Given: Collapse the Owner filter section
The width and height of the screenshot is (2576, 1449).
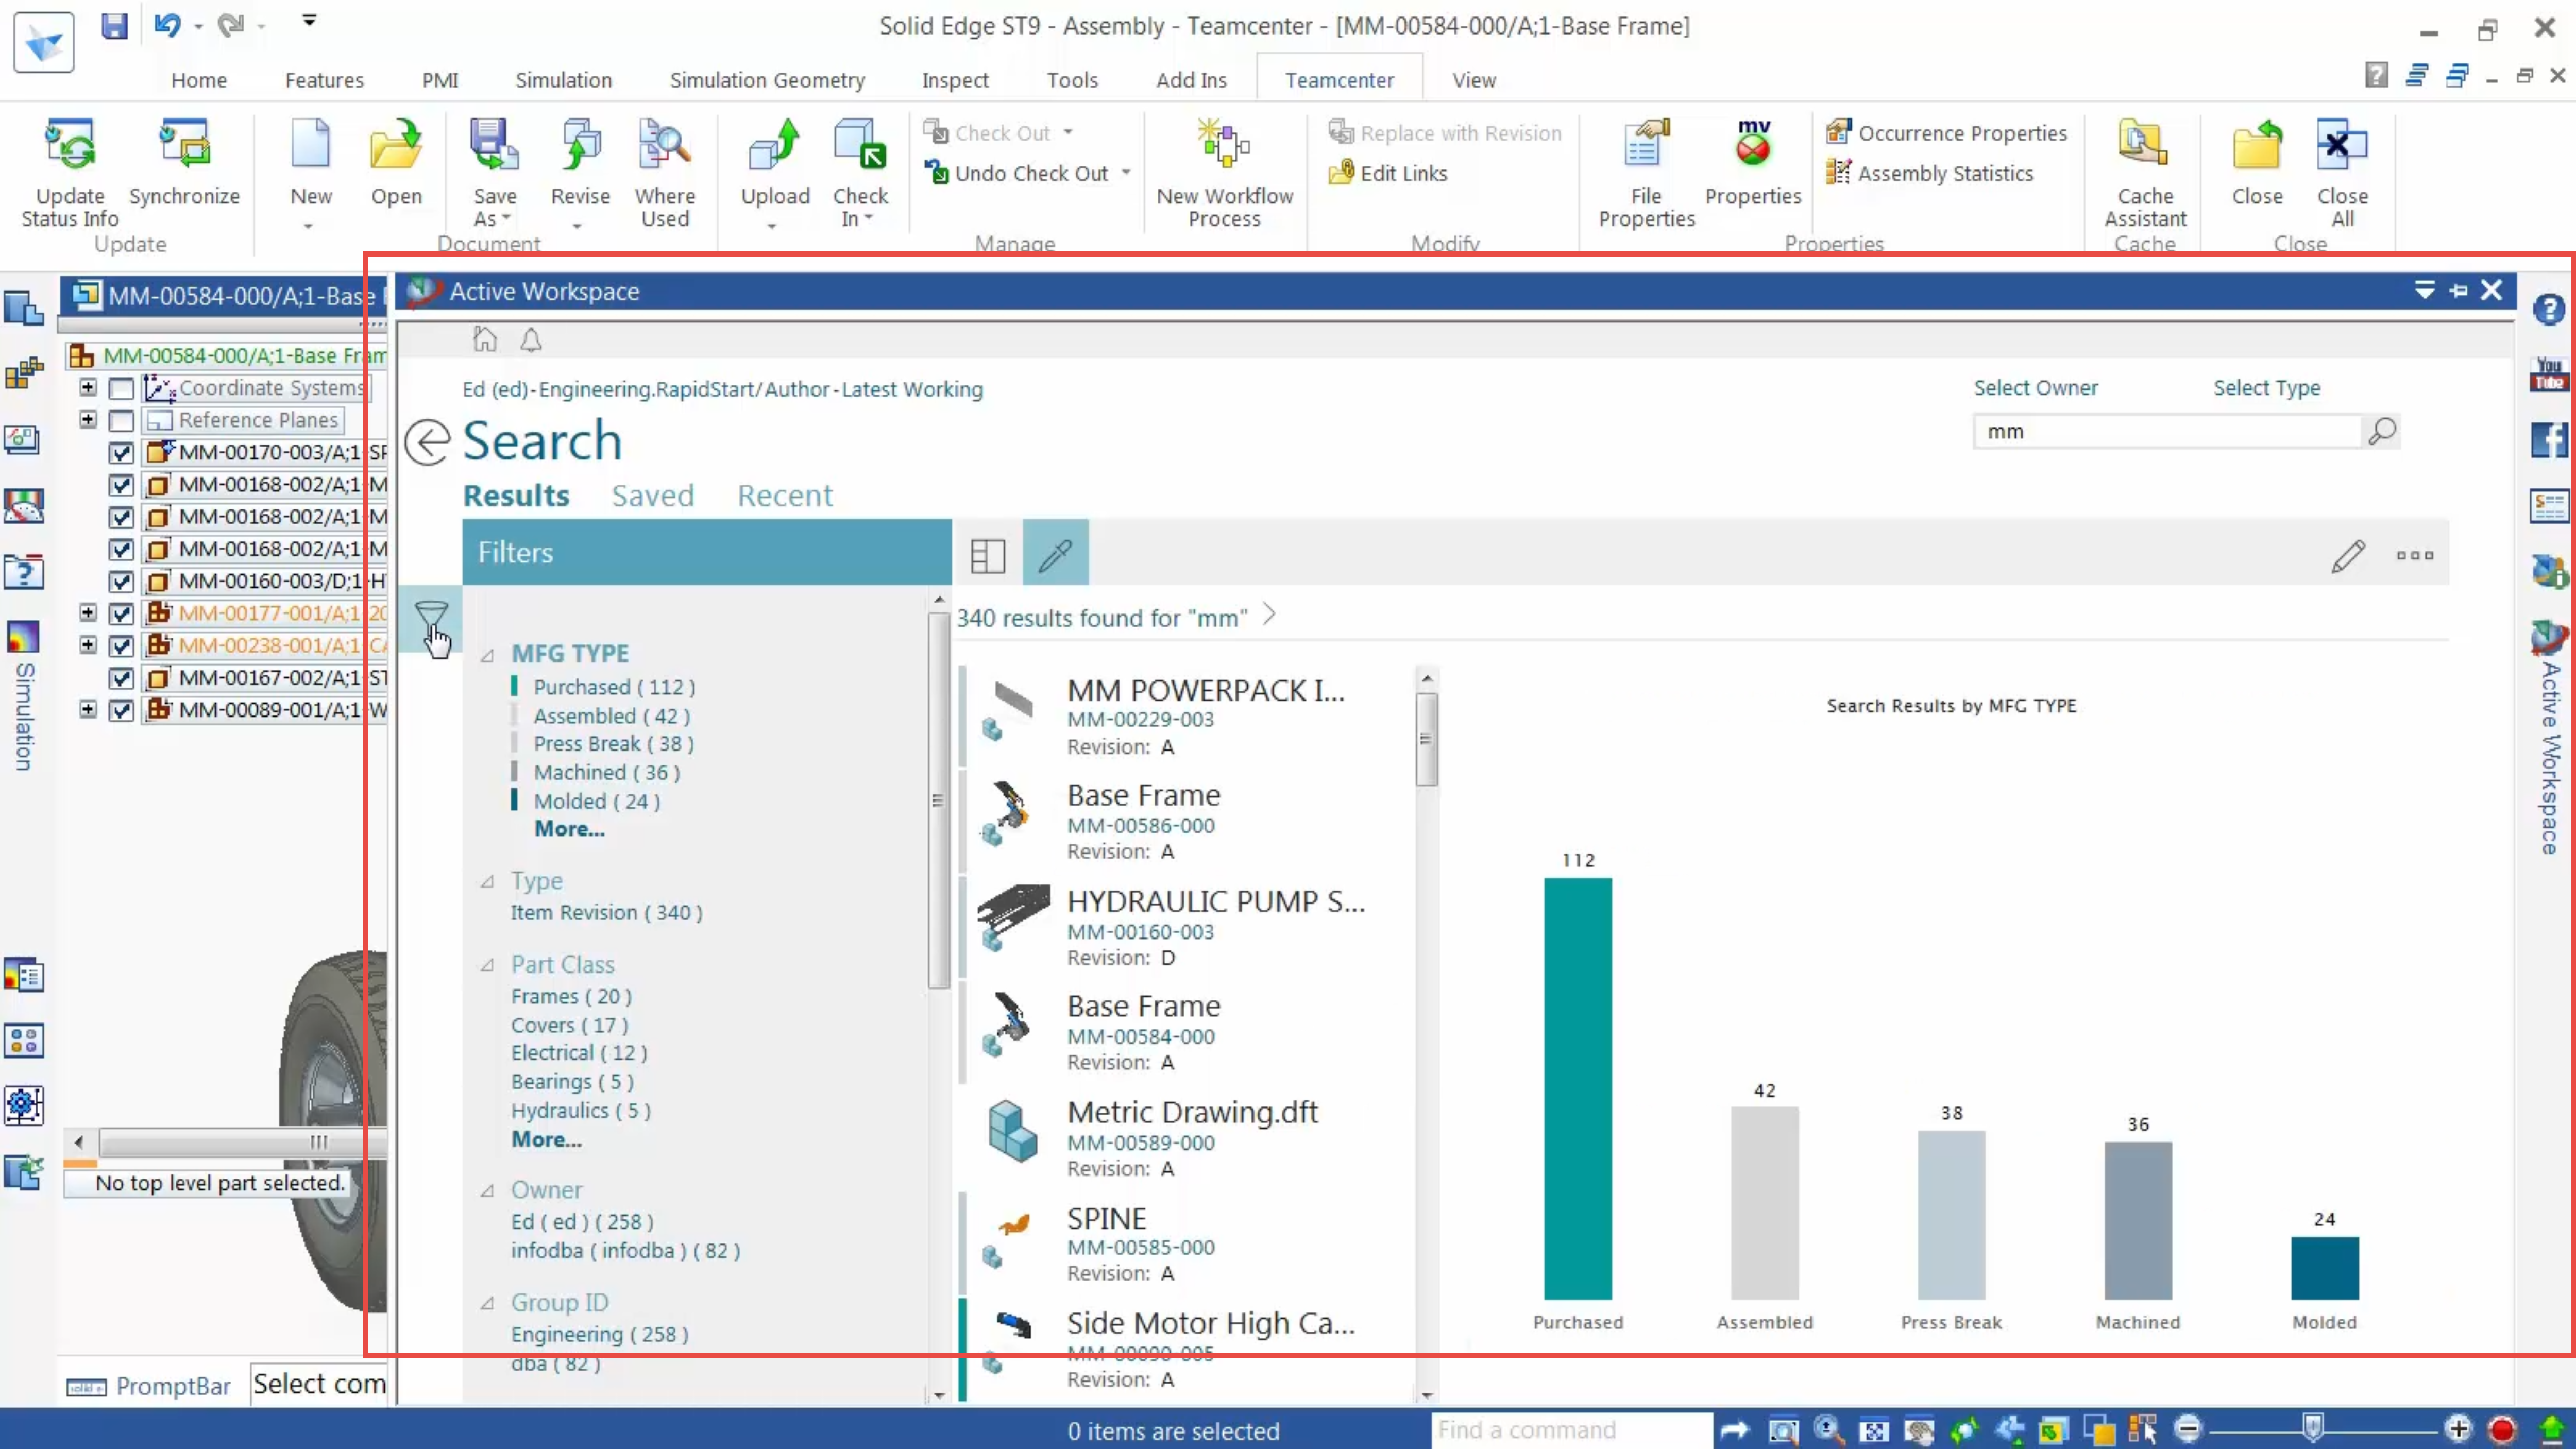Looking at the screenshot, I should tap(488, 1191).
